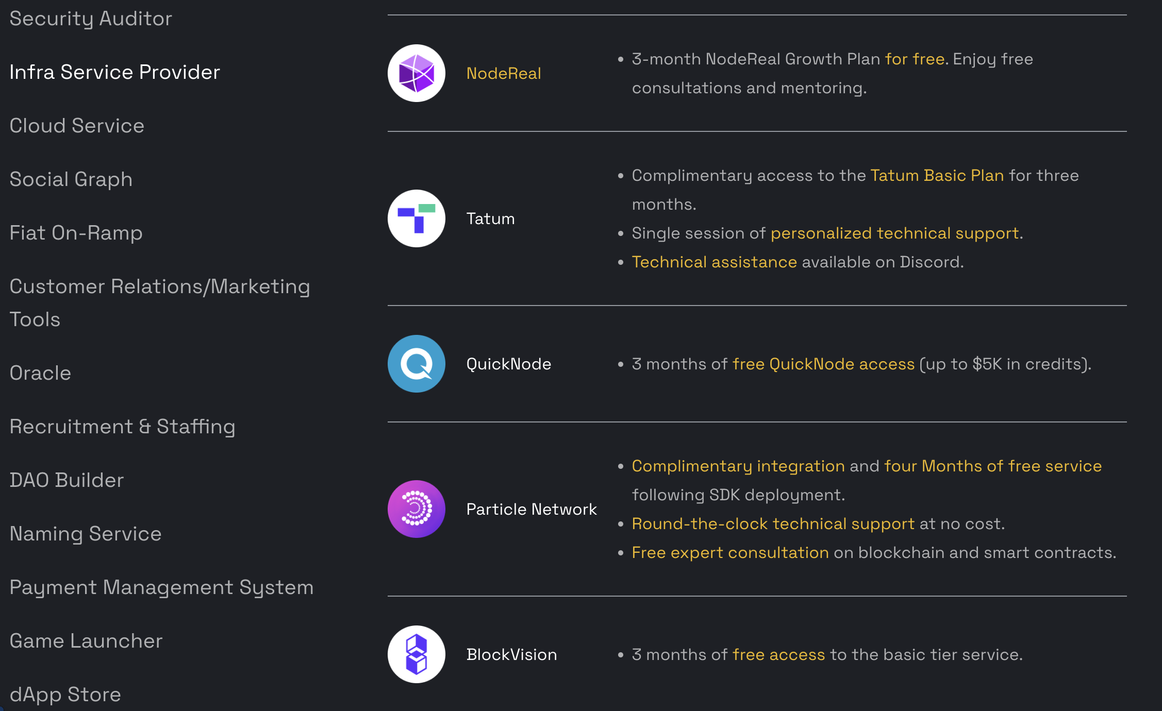Open the NodeReal provider link

click(x=504, y=73)
